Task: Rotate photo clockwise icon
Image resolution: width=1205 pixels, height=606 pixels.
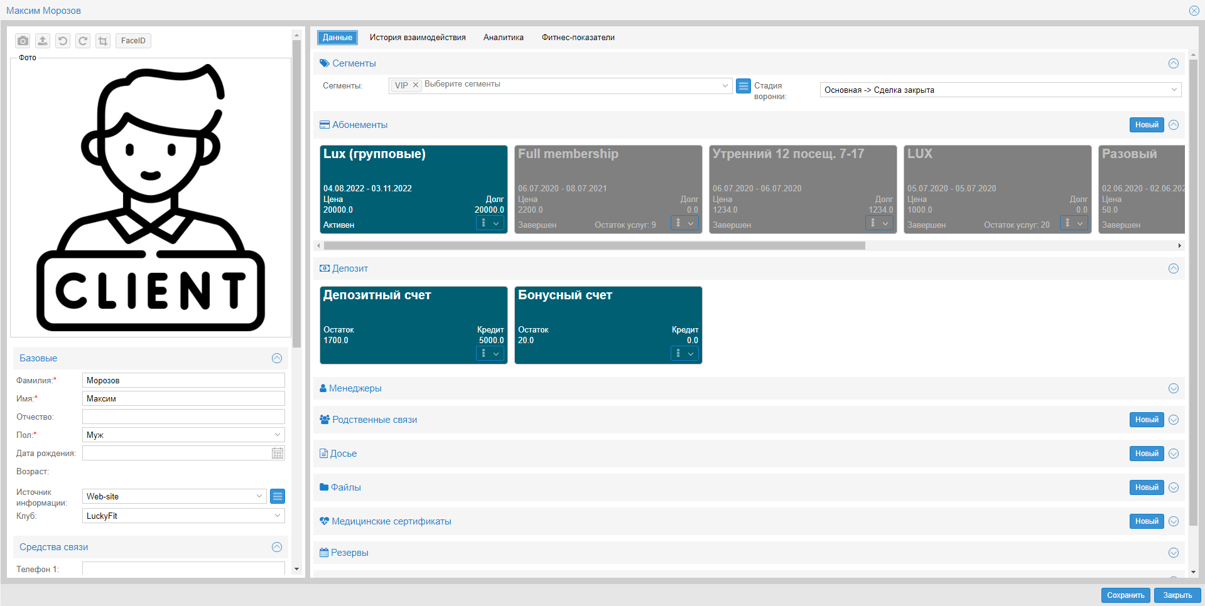Action: [x=83, y=41]
